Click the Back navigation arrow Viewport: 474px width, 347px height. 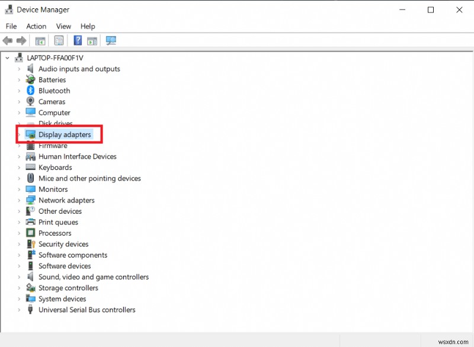(x=7, y=40)
